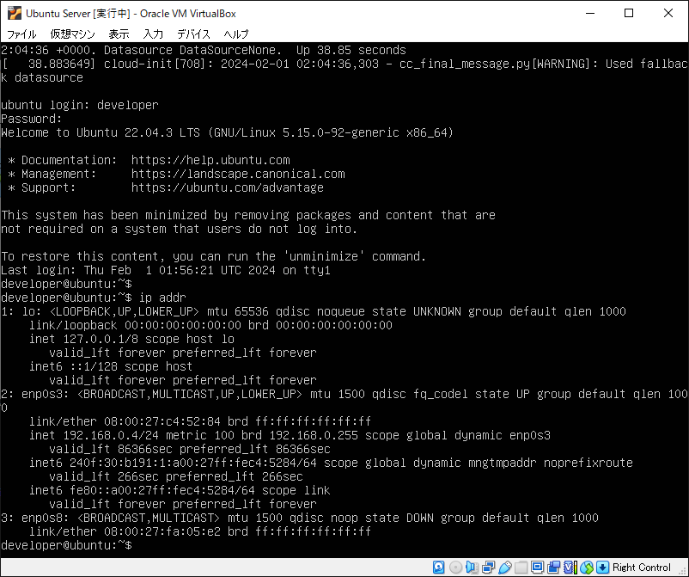Image resolution: width=689 pixels, height=577 pixels.
Task: Click the USB devices indicator
Action: 505,568
